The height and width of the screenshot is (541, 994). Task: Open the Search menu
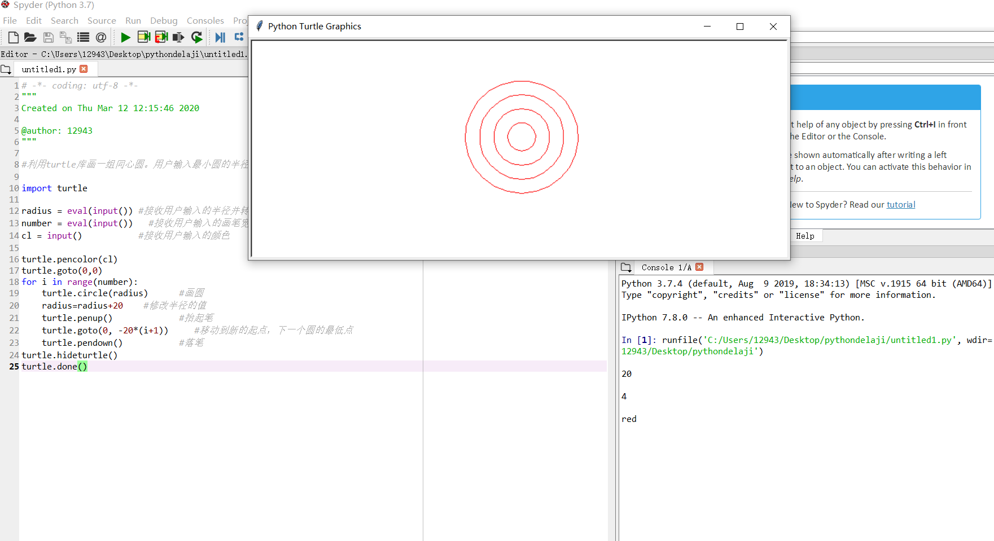pos(64,20)
